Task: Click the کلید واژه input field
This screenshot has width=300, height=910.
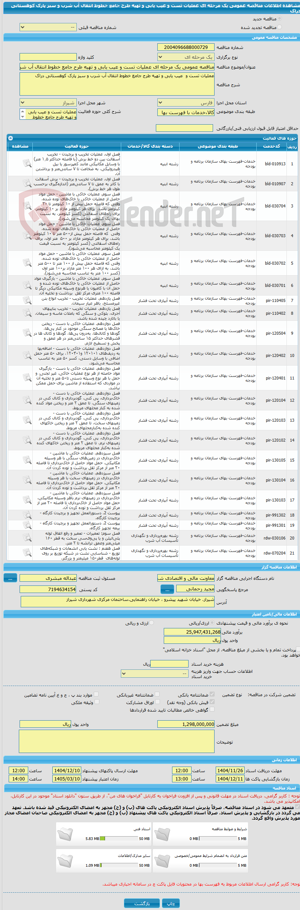Action: coord(48,57)
